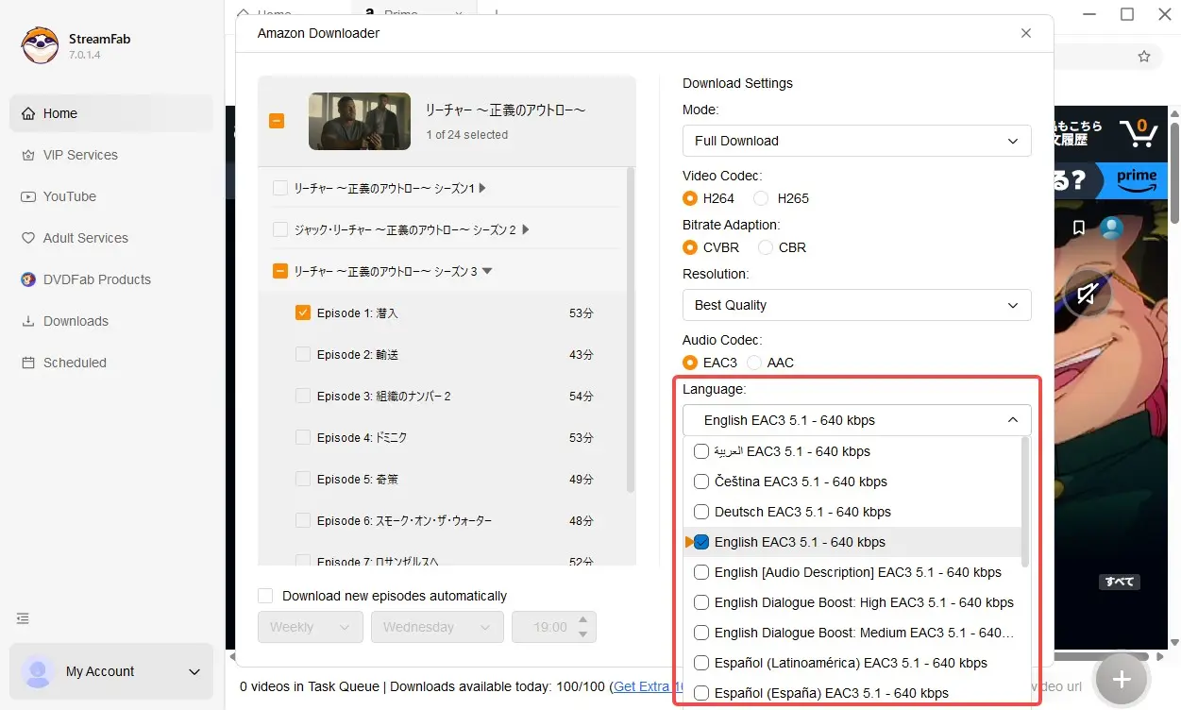Expand the Season 2 triangle
This screenshot has width=1181, height=710.
525,229
